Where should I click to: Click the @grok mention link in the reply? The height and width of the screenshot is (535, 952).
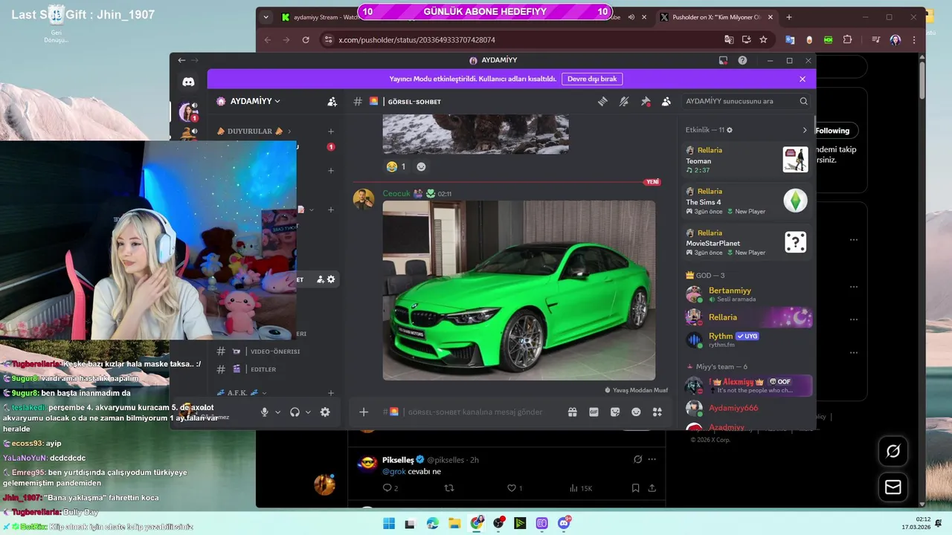[395, 471]
